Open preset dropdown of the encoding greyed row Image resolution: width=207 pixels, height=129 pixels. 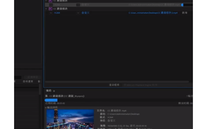pos(78,5)
